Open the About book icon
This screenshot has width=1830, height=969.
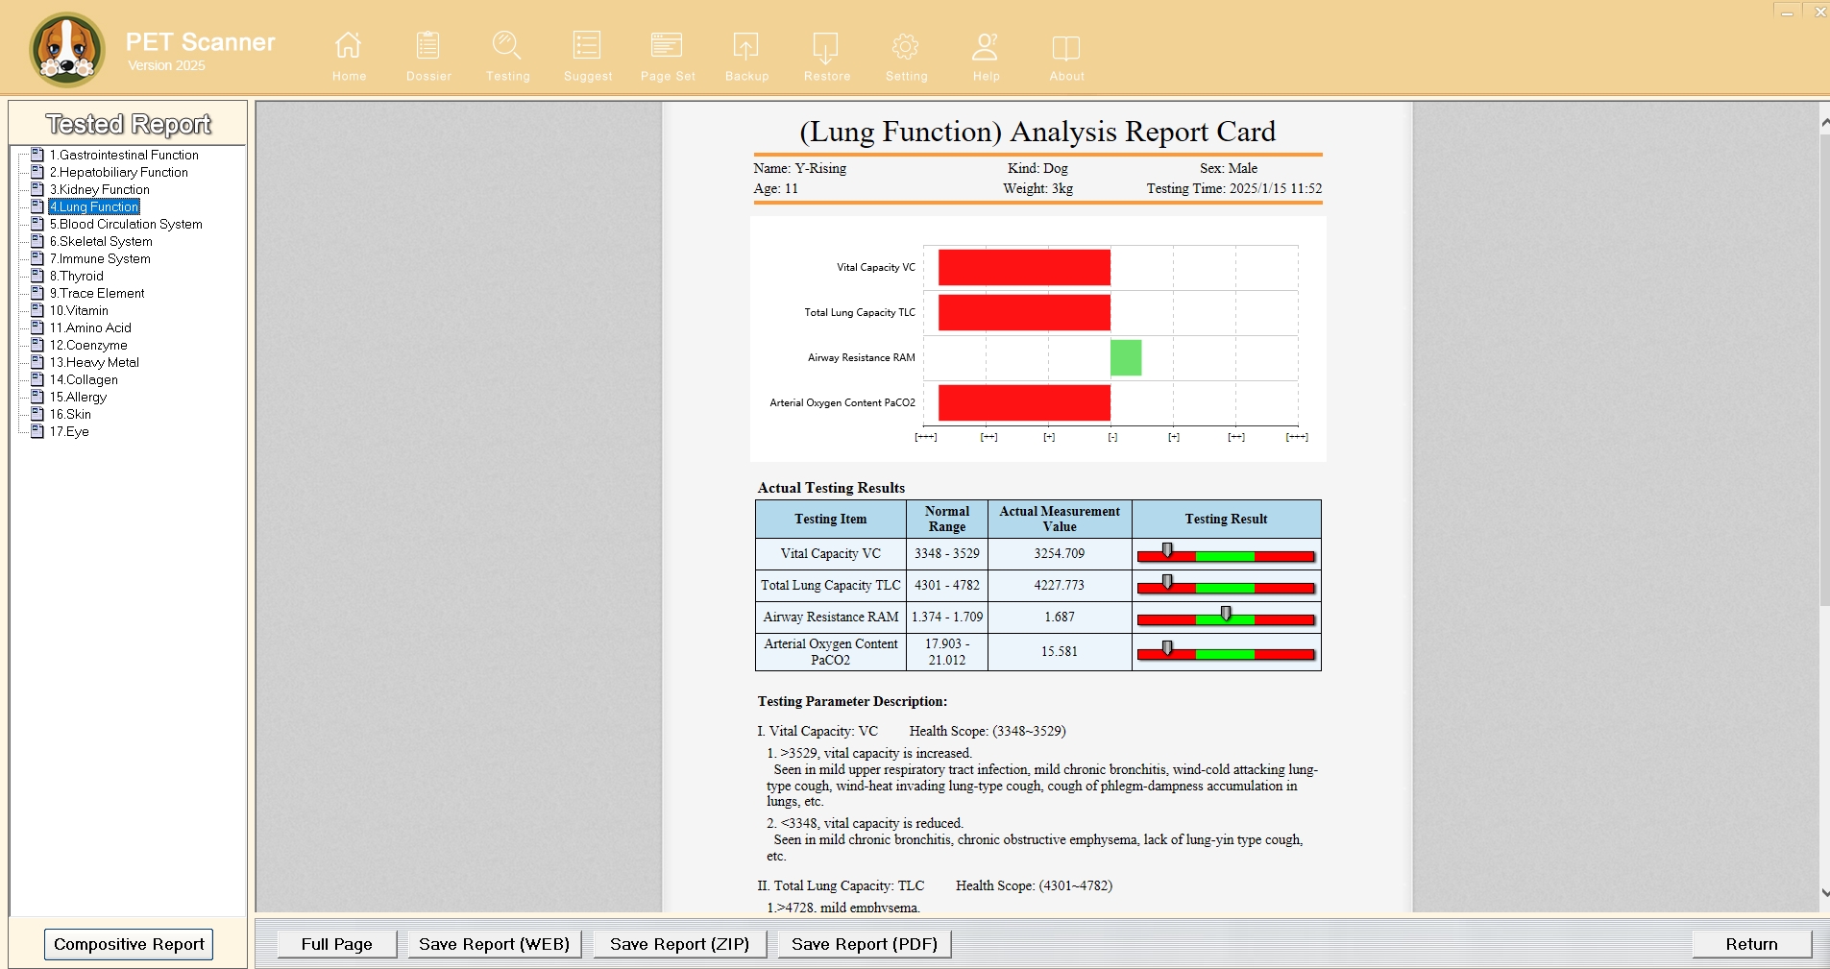(x=1066, y=46)
